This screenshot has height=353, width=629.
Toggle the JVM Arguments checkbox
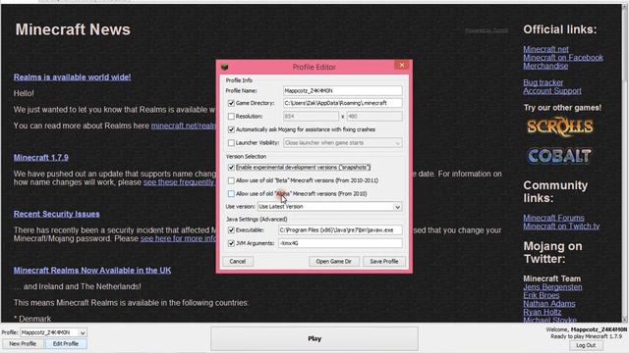231,243
